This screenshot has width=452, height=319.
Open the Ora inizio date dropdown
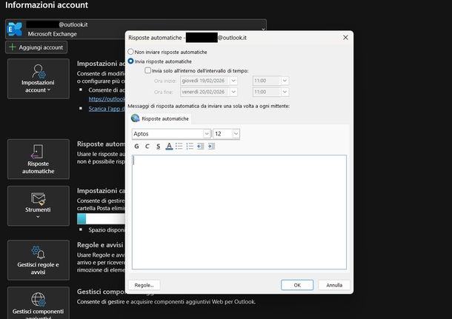(233, 81)
